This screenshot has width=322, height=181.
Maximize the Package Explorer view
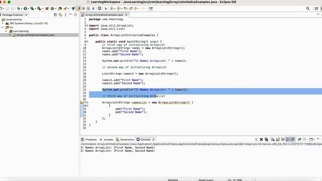(75, 15)
